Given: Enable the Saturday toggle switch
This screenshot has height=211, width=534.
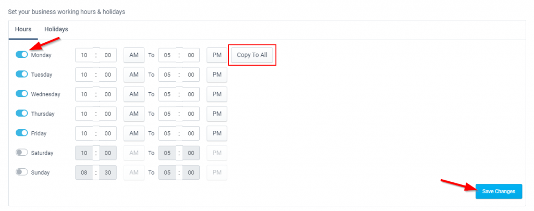Looking at the screenshot, I should click(x=21, y=153).
